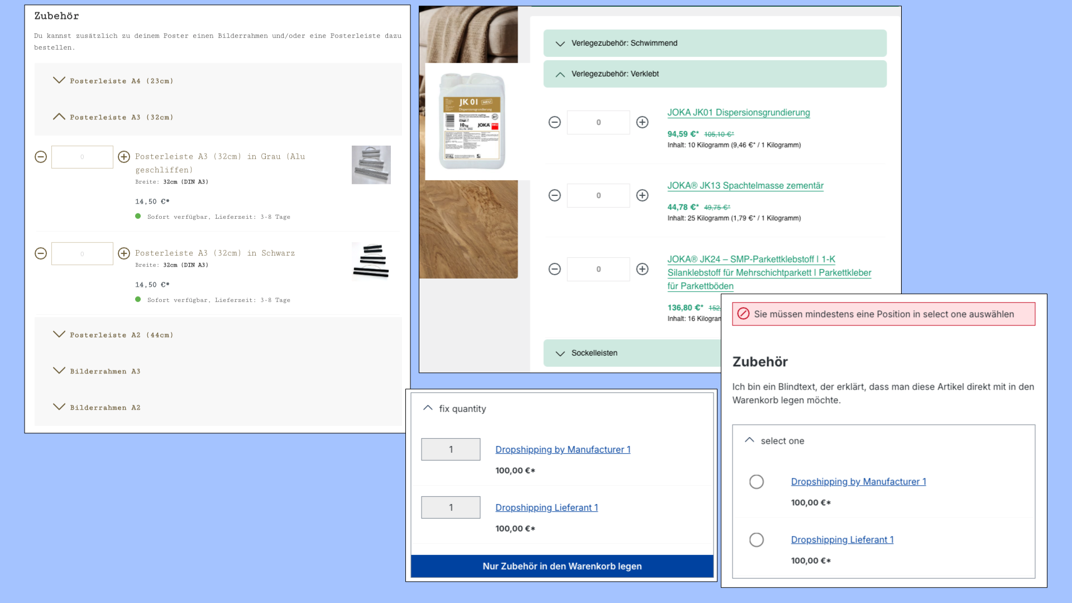Click quantity field for Posterleiste A3 Schwarz
1072x603 pixels.
82,253
